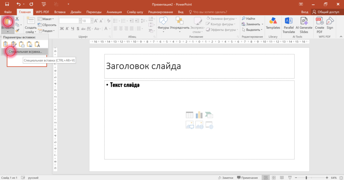Screen dimensions: 344x180
Task: Insert a chart via placeholder icon
Action: click(199, 115)
